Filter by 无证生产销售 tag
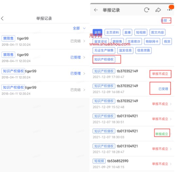This screenshot has height=172, width=177. point(104,50)
